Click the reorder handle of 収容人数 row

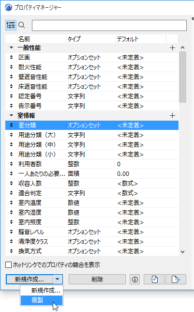click(x=11, y=183)
